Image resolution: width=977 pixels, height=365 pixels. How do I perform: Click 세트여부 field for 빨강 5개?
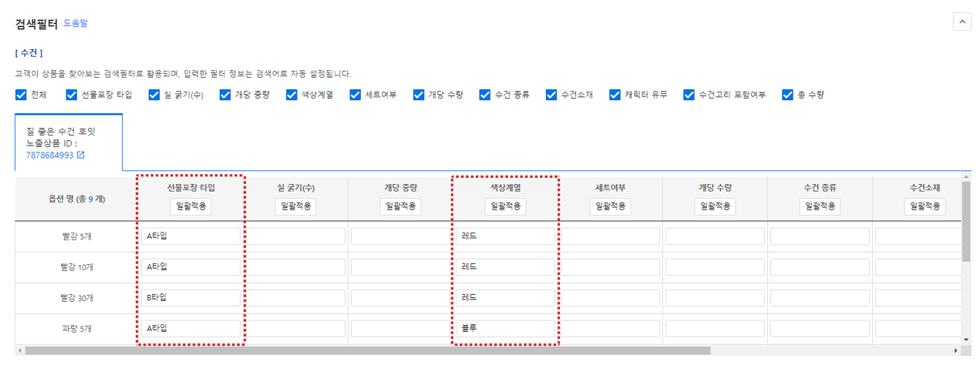(610, 236)
